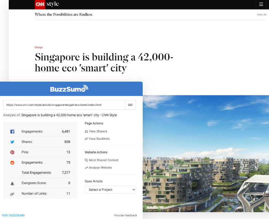Open Most Shared Content link

[103, 160]
